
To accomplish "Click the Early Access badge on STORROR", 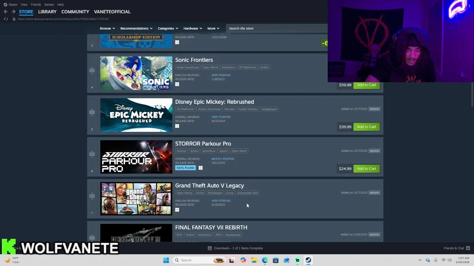I will (186, 168).
